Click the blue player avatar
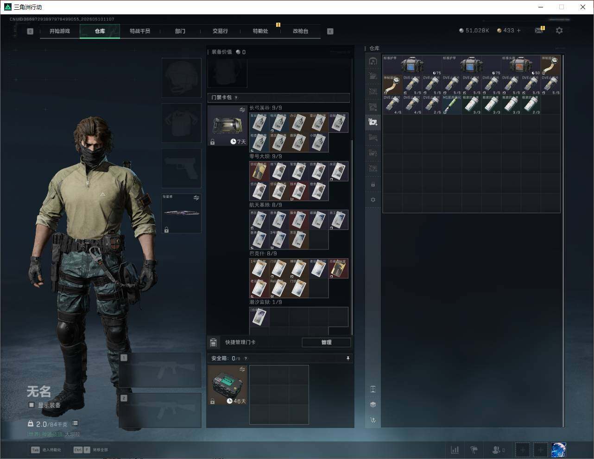 pyautogui.click(x=558, y=450)
